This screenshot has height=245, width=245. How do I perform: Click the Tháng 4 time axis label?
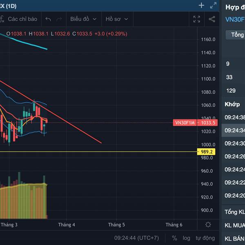tap(67, 225)
